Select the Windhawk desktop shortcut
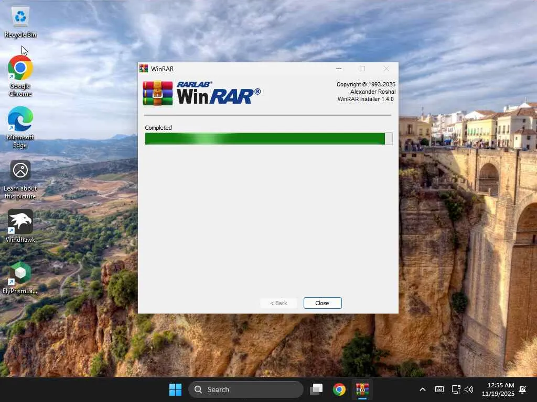Viewport: 537px width, 402px height. pyautogui.click(x=20, y=226)
